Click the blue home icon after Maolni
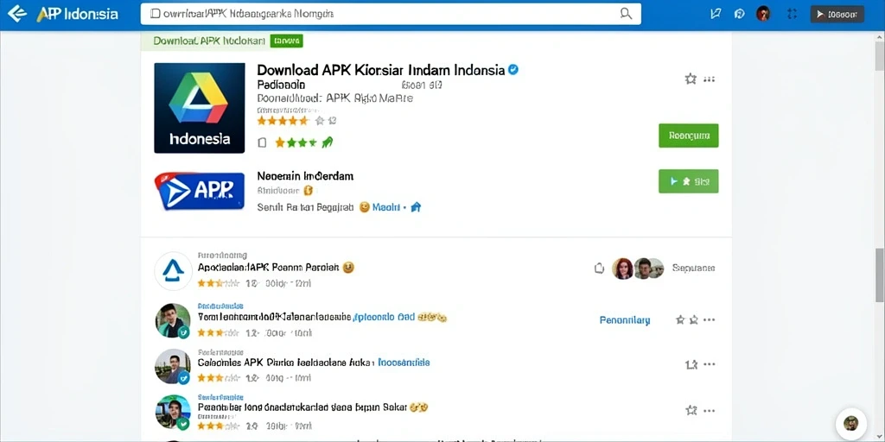Screen dimensions: 885x442 (416, 207)
